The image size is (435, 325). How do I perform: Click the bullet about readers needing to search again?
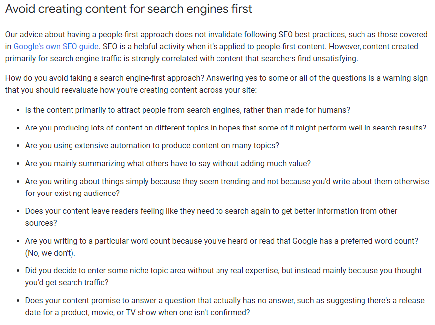211,211
